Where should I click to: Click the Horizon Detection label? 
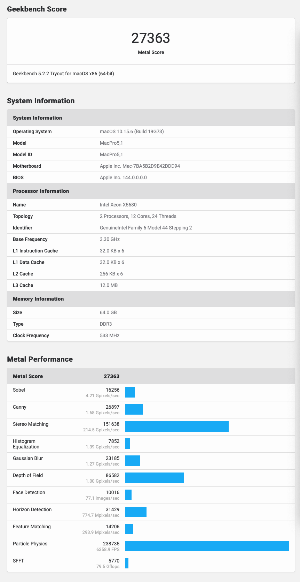tap(32, 509)
